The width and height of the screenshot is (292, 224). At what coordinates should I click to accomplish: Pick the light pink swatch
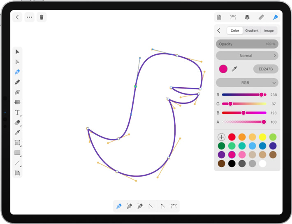pyautogui.click(x=242, y=155)
